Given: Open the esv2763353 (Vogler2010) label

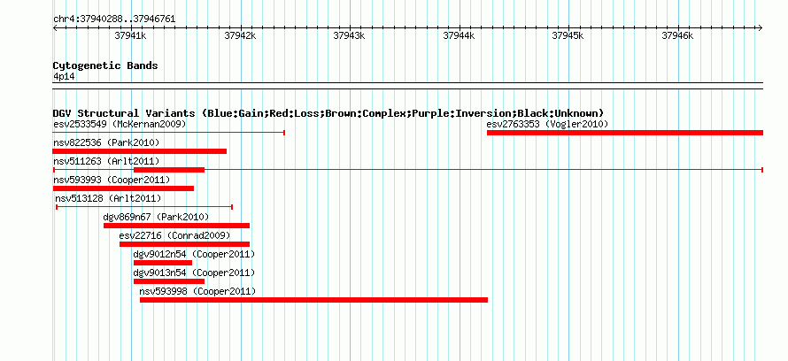Looking at the screenshot, I should click(x=547, y=124).
